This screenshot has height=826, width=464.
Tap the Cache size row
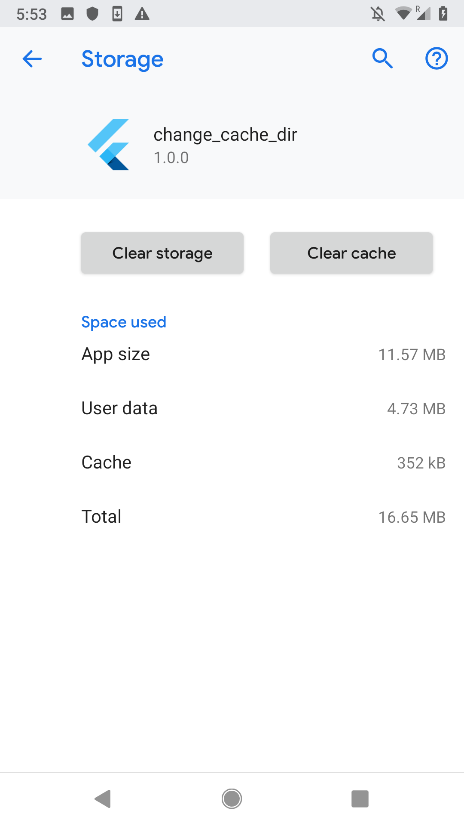263,463
